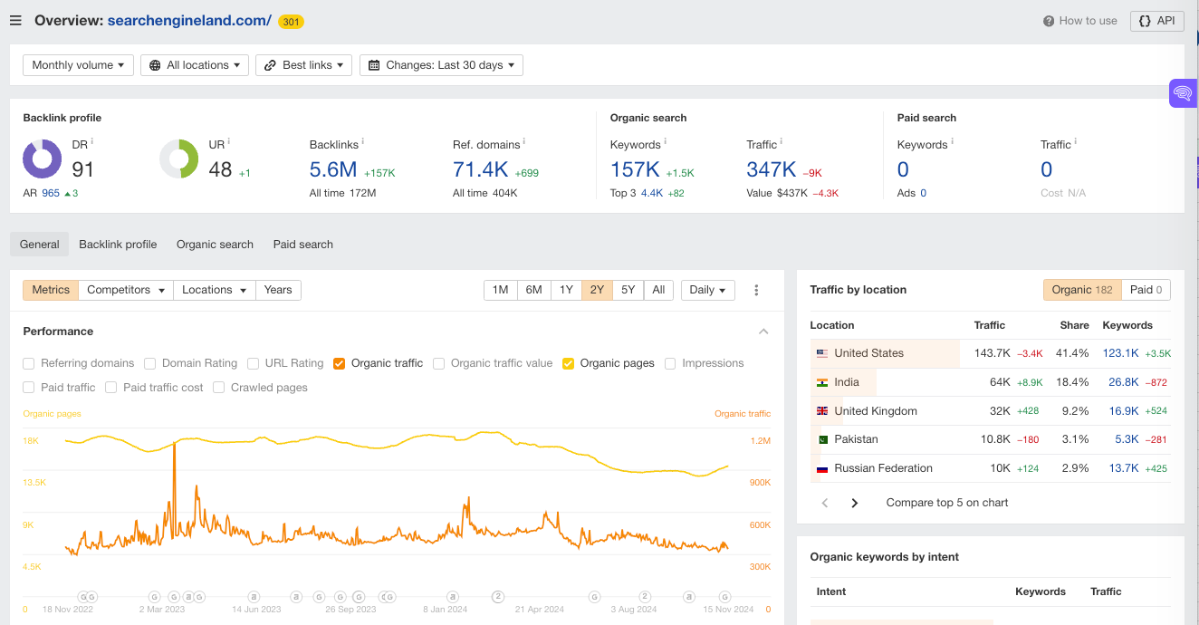Go to previous page of locations

click(825, 503)
